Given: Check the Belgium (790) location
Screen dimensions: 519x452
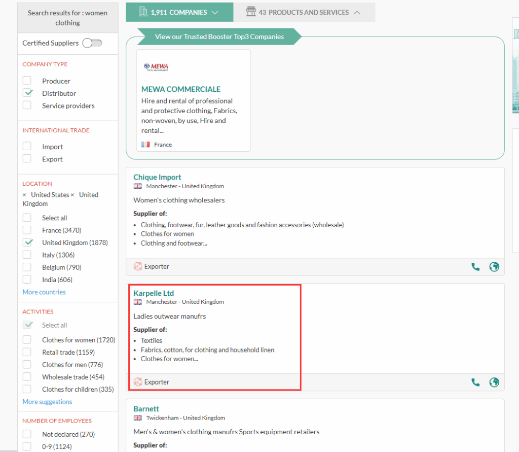Looking at the screenshot, I should tap(27, 267).
